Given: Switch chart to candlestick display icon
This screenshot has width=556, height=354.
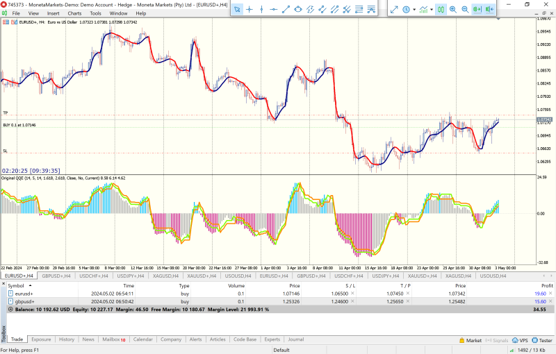Looking at the screenshot, I should [441, 9].
